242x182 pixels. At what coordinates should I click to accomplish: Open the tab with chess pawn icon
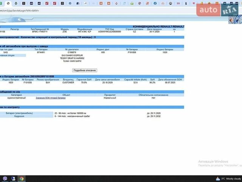pos(186,3)
